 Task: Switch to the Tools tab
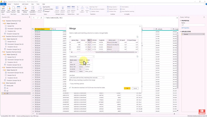click(x=38, y=4)
